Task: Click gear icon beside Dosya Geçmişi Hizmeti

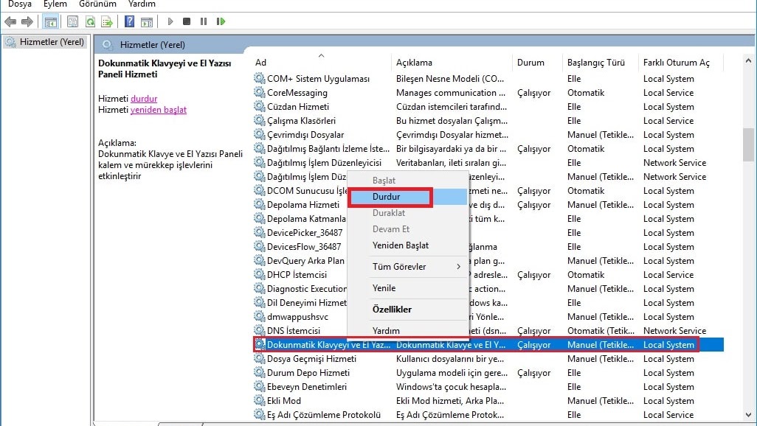Action: point(260,358)
